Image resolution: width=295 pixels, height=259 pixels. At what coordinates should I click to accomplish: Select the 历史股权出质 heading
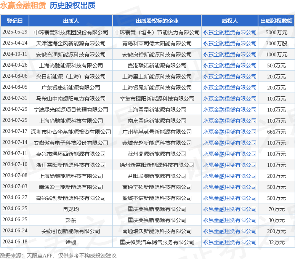pos(72,5)
